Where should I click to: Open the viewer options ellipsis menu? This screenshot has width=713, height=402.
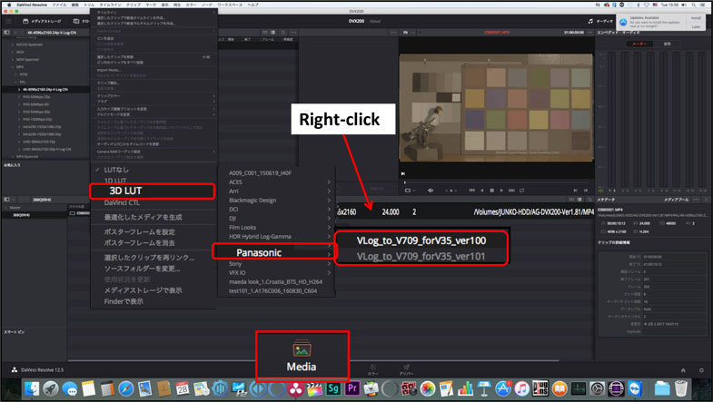tap(589, 33)
